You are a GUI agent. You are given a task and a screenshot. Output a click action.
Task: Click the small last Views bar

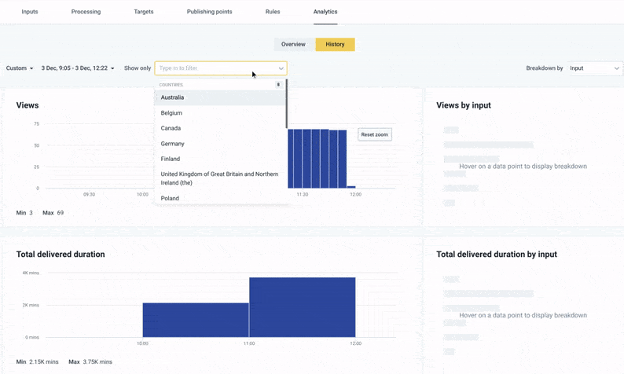[351, 186]
